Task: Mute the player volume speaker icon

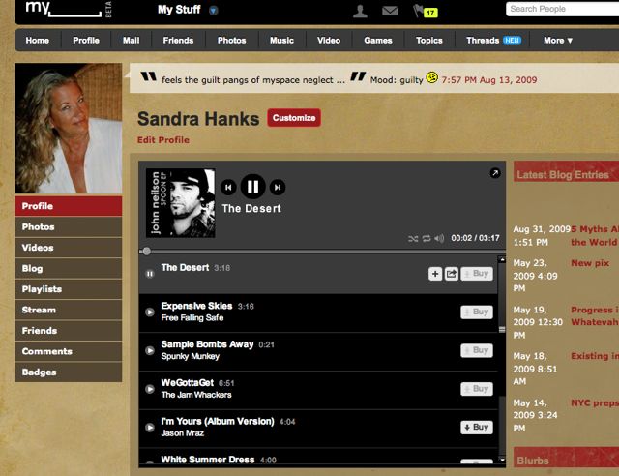Action: point(439,238)
